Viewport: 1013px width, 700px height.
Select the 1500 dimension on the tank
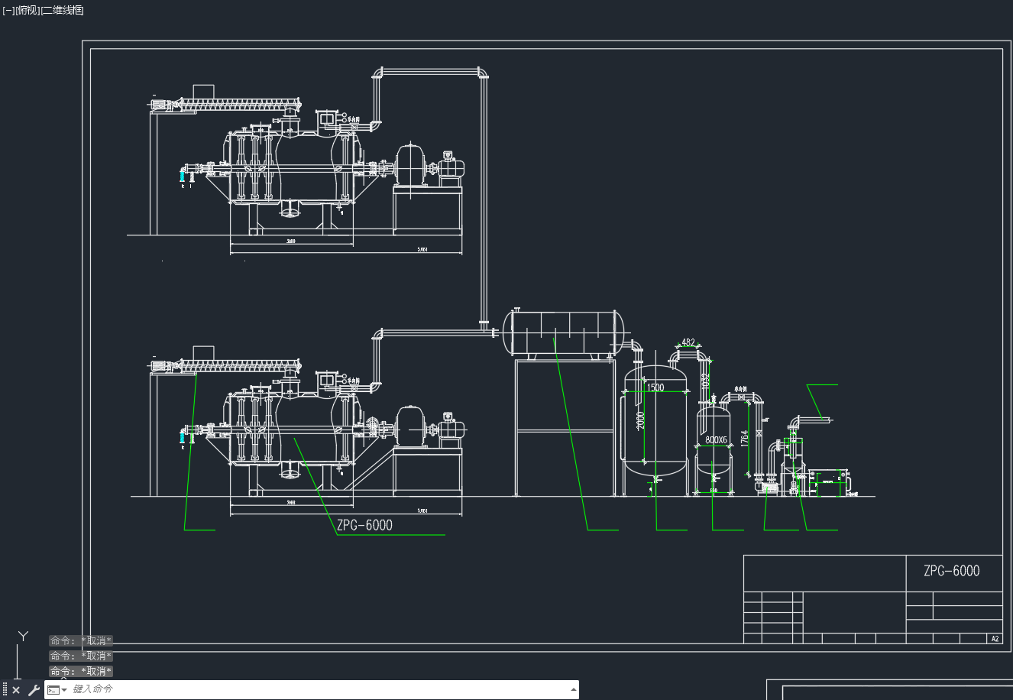pos(655,387)
